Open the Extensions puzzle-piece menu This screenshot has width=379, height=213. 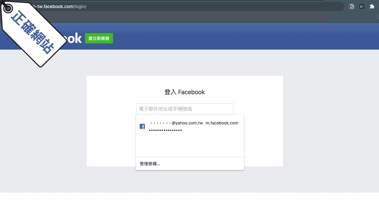pyautogui.click(x=372, y=7)
